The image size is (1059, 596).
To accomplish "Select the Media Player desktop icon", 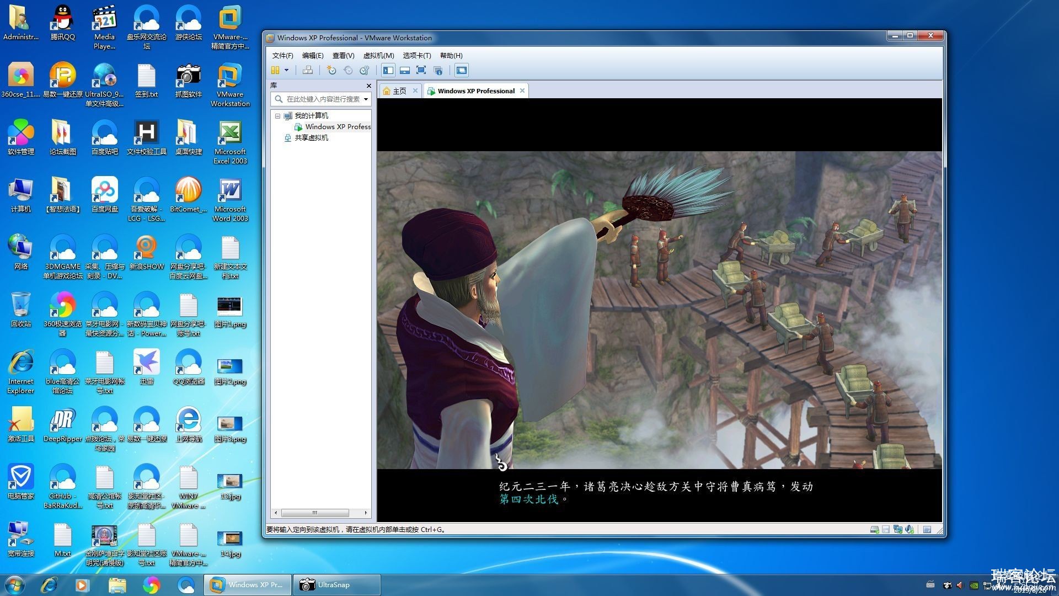I will pyautogui.click(x=104, y=27).
